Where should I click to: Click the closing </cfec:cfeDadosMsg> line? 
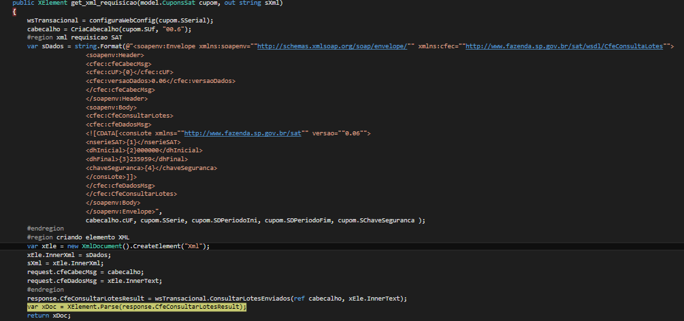[120, 186]
